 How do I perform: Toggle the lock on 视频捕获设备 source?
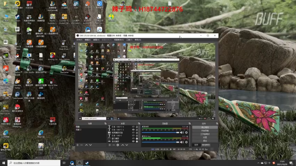click(x=137, y=132)
